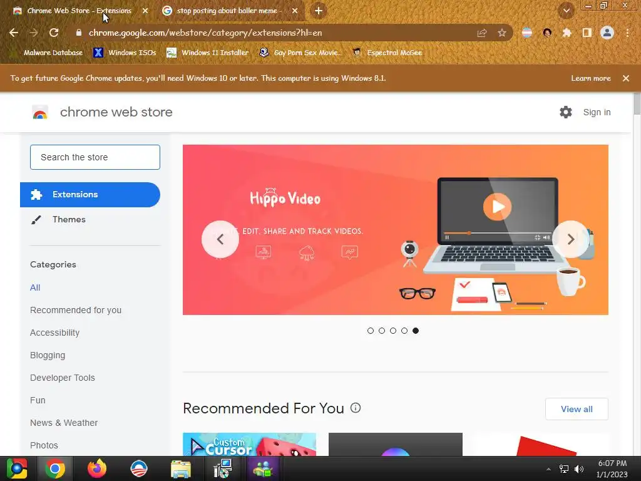Click the page vertical scrollbar thumb
Image resolution: width=641 pixels, height=481 pixels.
(637, 104)
